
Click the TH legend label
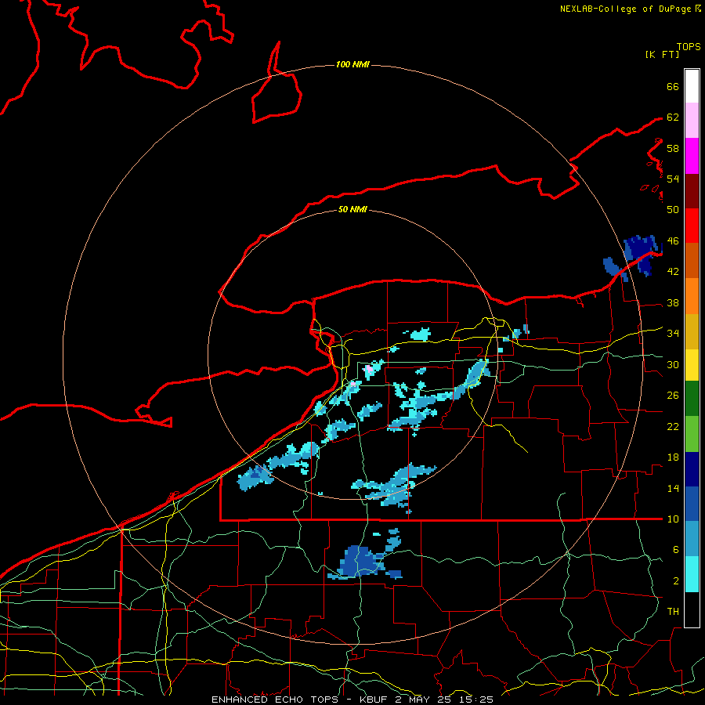click(673, 612)
